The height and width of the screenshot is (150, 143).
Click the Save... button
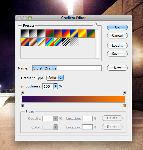117,54
